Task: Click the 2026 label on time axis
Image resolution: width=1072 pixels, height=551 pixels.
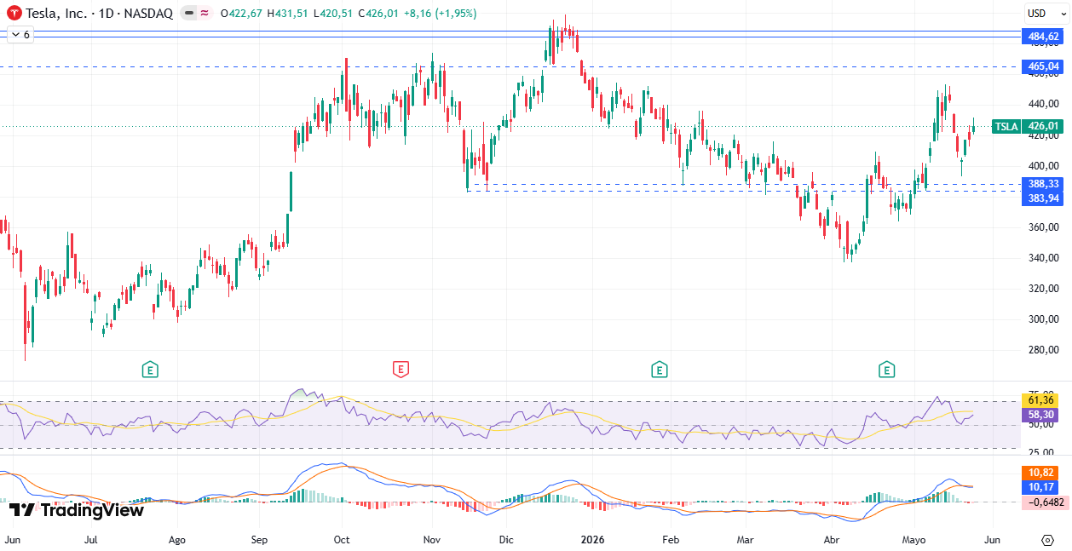Action: (591, 540)
